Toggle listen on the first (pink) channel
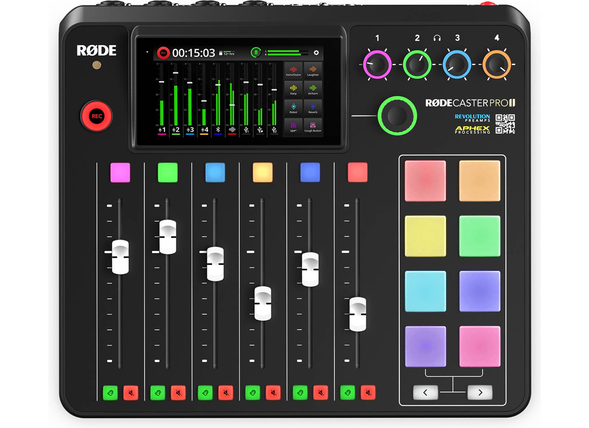The height and width of the screenshot is (428, 589). 110,393
